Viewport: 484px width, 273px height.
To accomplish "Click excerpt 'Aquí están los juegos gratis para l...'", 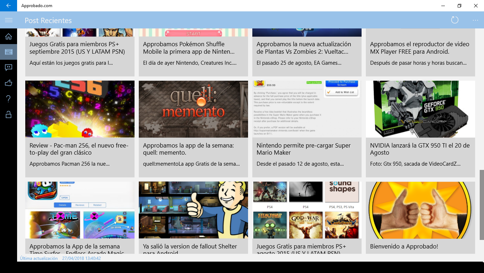I will (71, 63).
